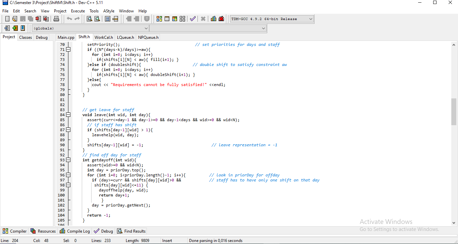Click the Open file toolbar icon

tap(15, 19)
